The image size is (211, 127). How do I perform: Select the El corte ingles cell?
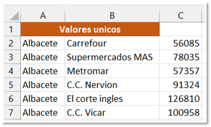112,99
